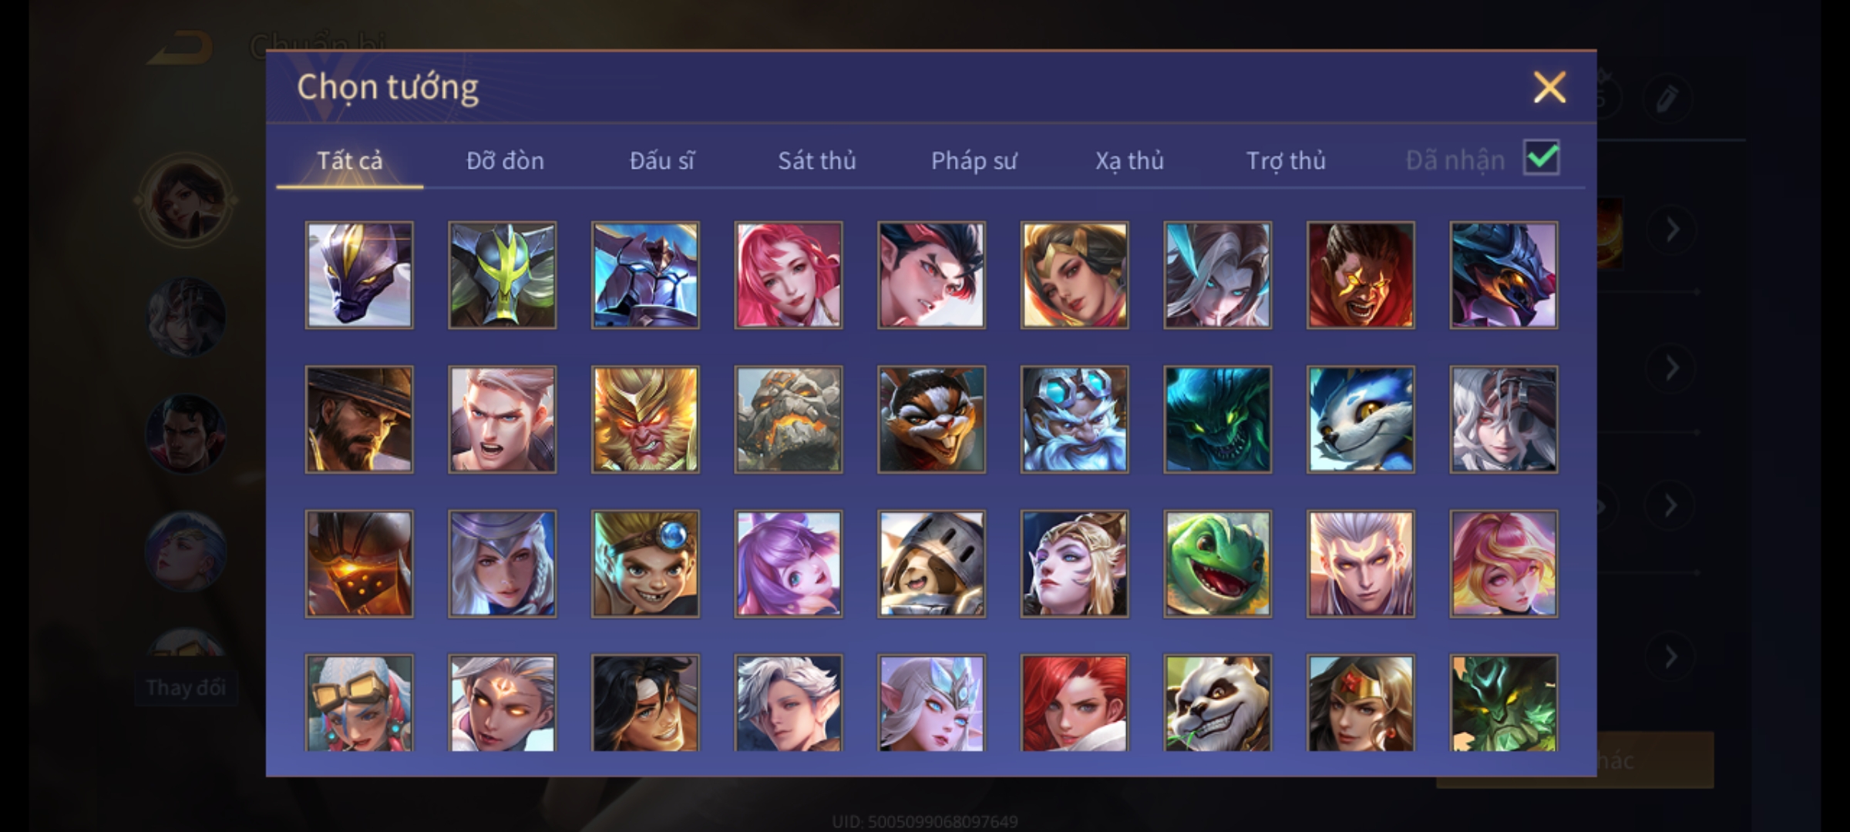Pick the golden monkey king hero
This screenshot has width=1850, height=832.
(x=645, y=419)
